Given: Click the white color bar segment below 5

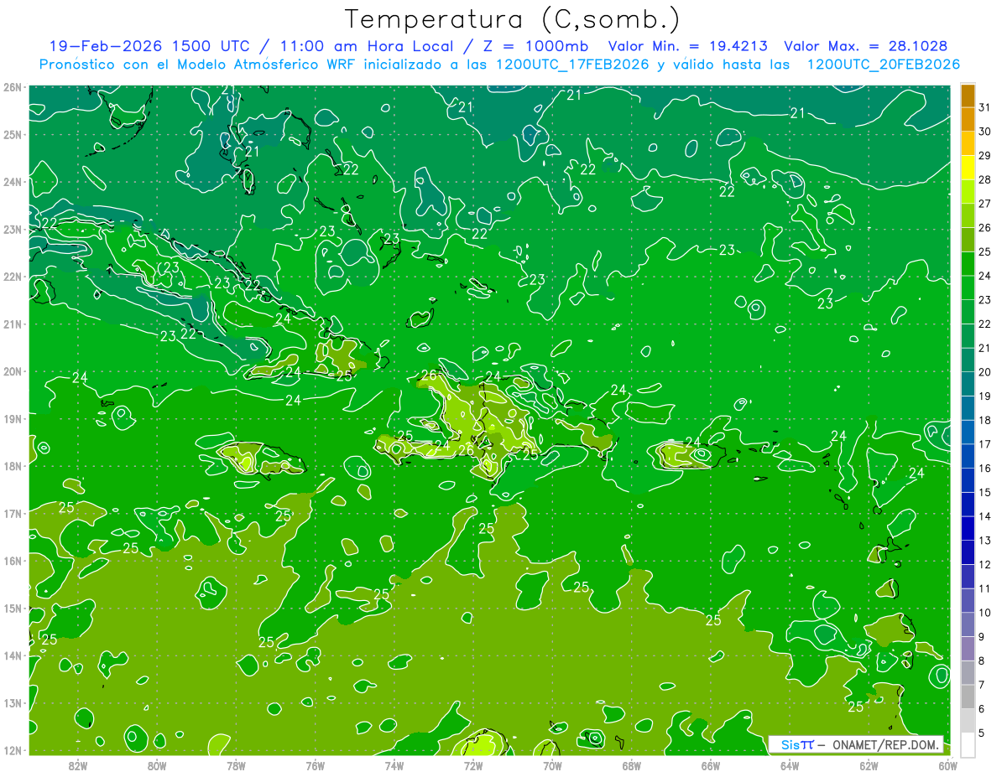Looking at the screenshot, I should (968, 744).
